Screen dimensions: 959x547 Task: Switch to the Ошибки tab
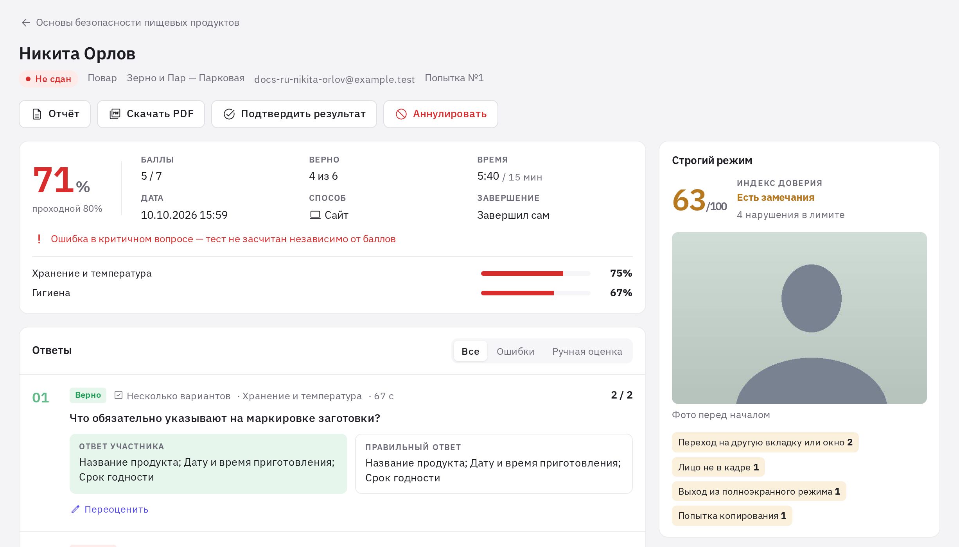(x=515, y=351)
